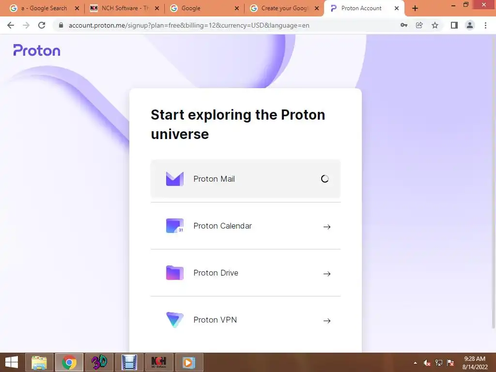The height and width of the screenshot is (372, 496).
Task: Switch to the NCH Software tab
Action: pos(124,8)
